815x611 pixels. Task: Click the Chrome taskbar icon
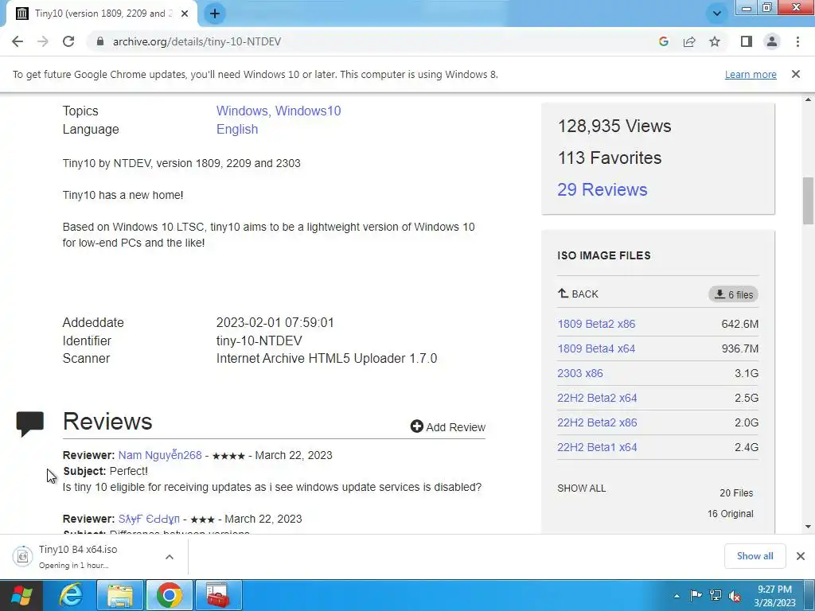point(170,595)
